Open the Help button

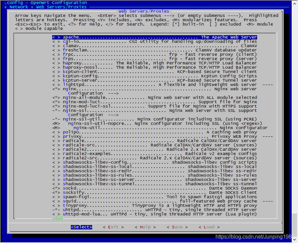tap(145, 227)
